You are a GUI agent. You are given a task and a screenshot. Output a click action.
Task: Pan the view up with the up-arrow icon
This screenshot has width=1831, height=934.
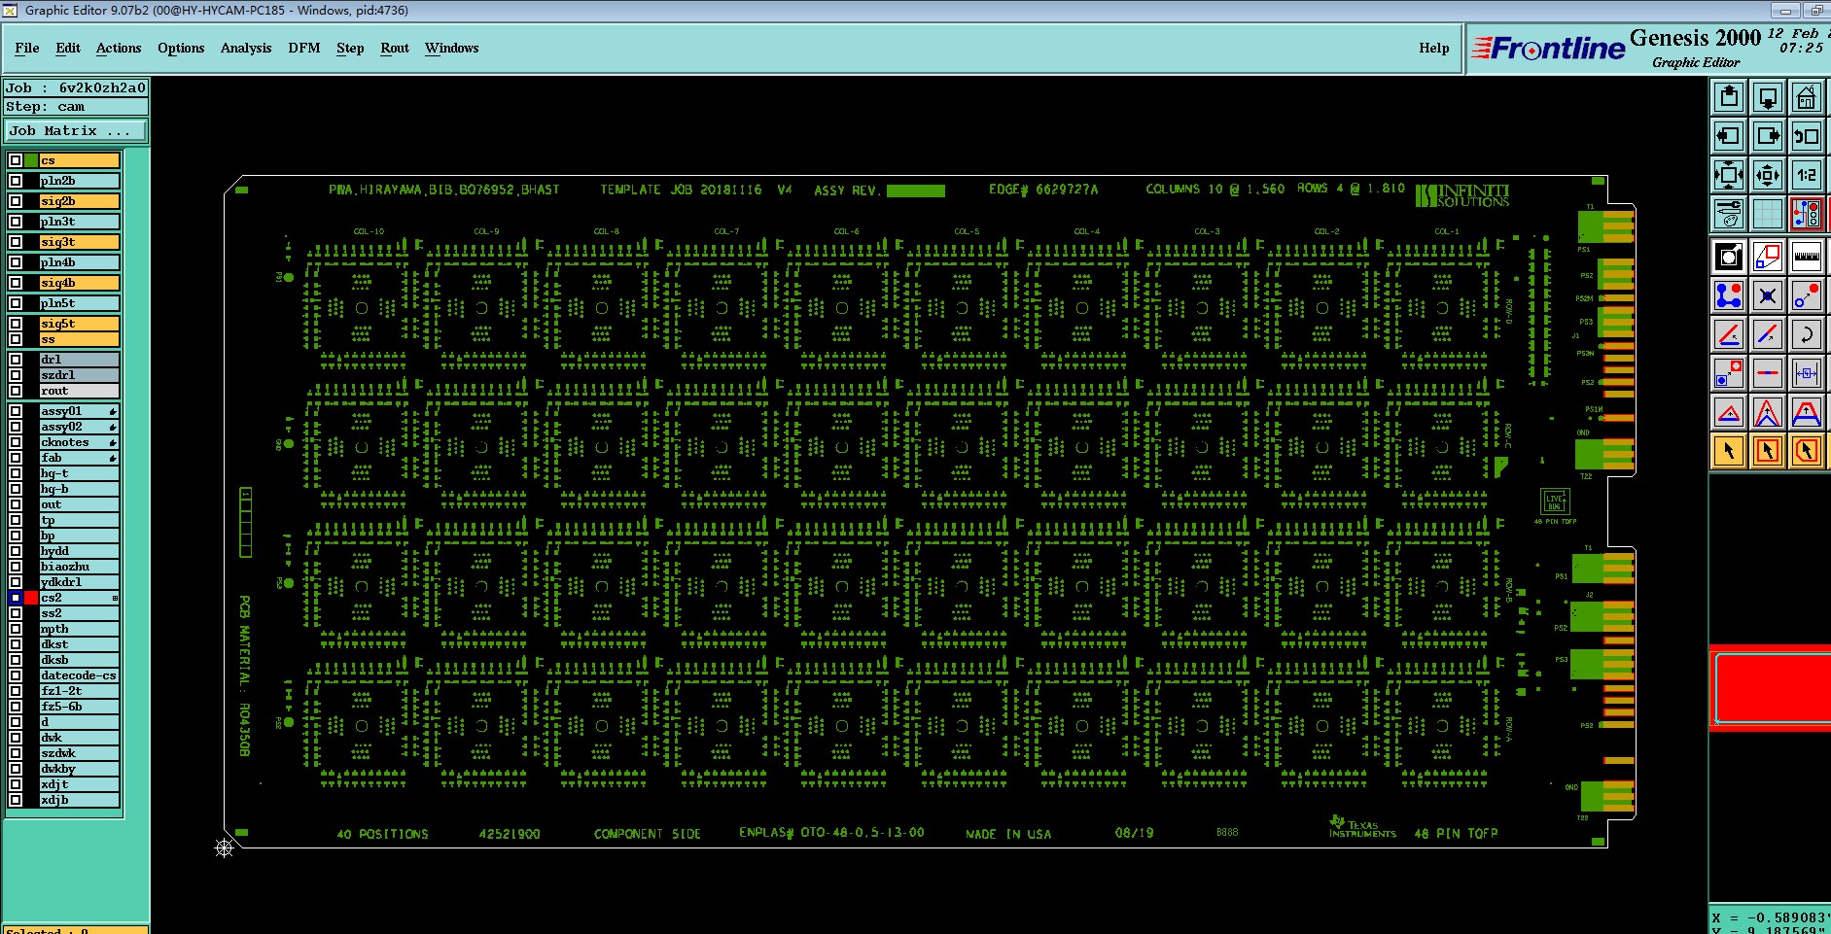pyautogui.click(x=1729, y=97)
